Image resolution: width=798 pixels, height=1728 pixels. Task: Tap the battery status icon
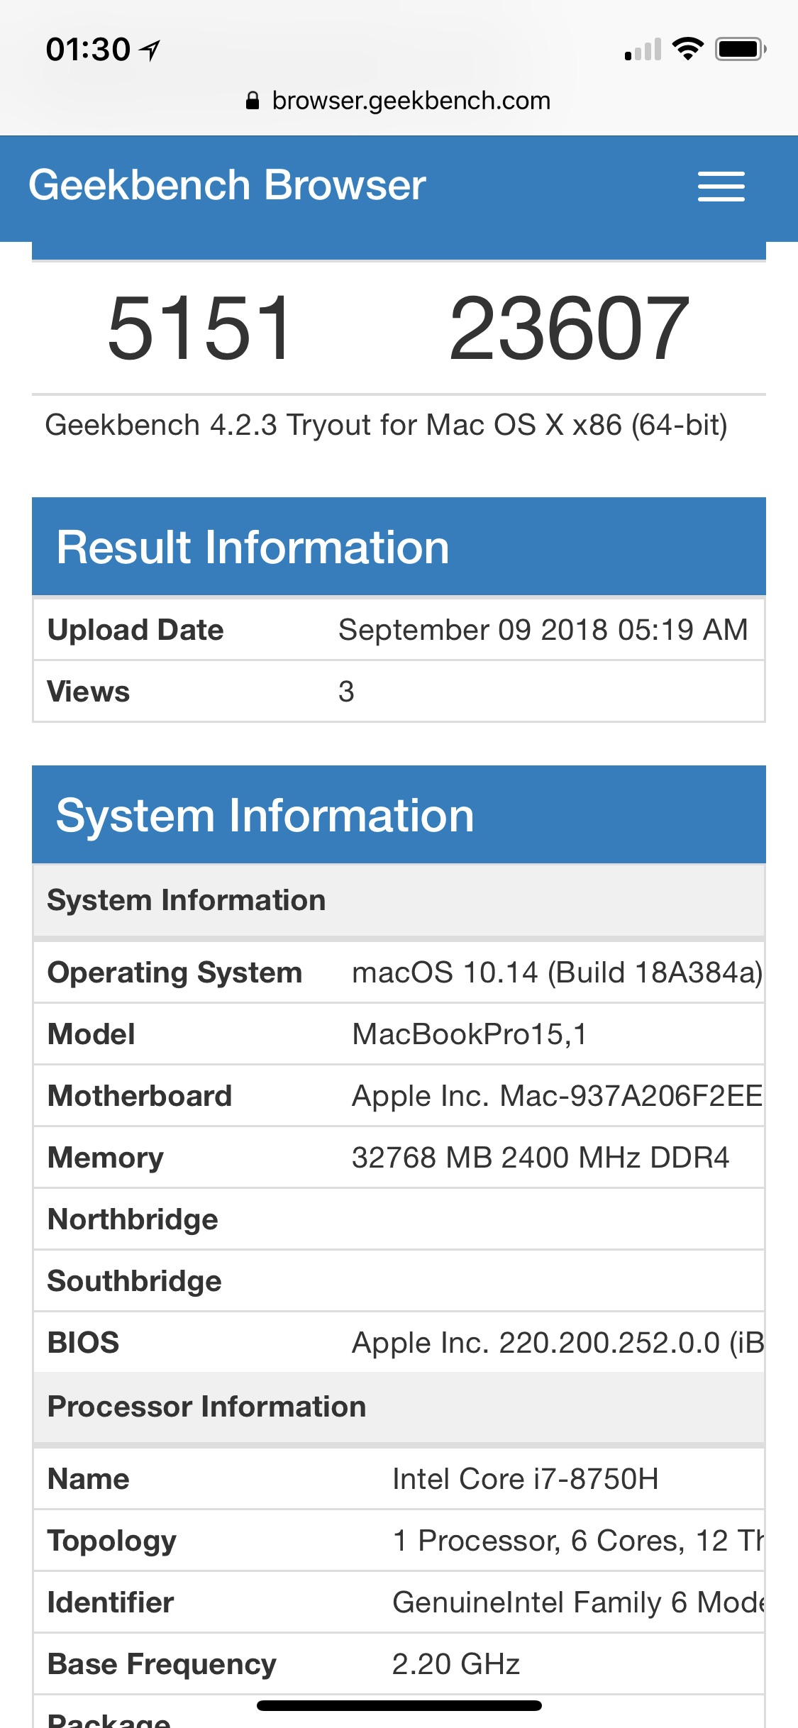coord(741,49)
